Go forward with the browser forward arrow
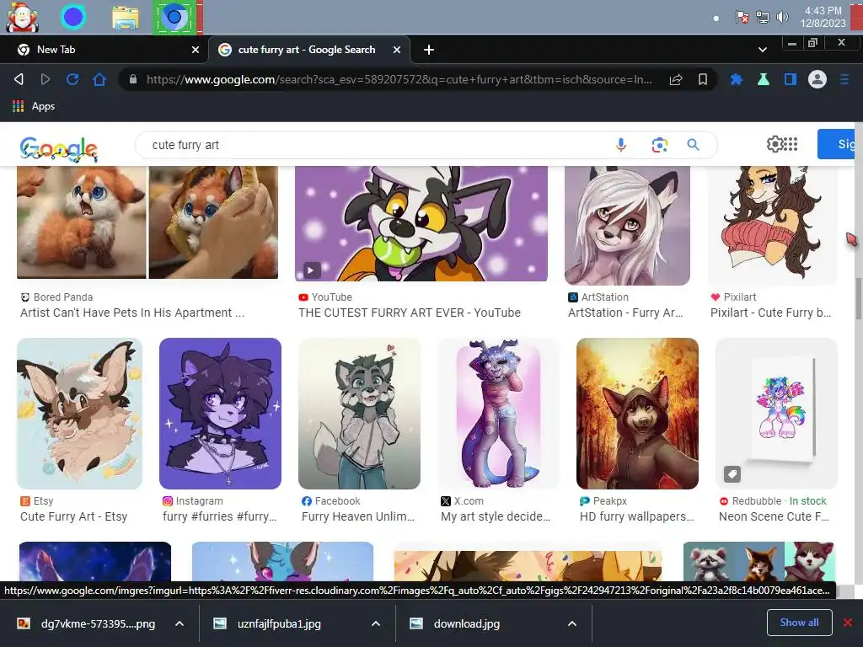Screen dimensions: 863x647 pyautogui.click(x=46, y=79)
